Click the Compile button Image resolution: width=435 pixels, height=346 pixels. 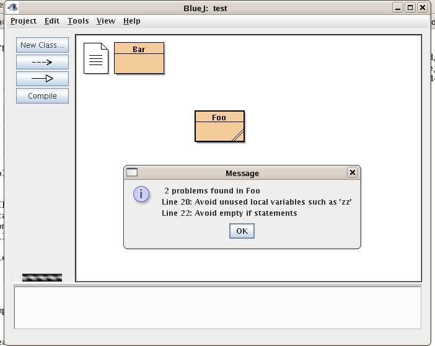tap(42, 96)
